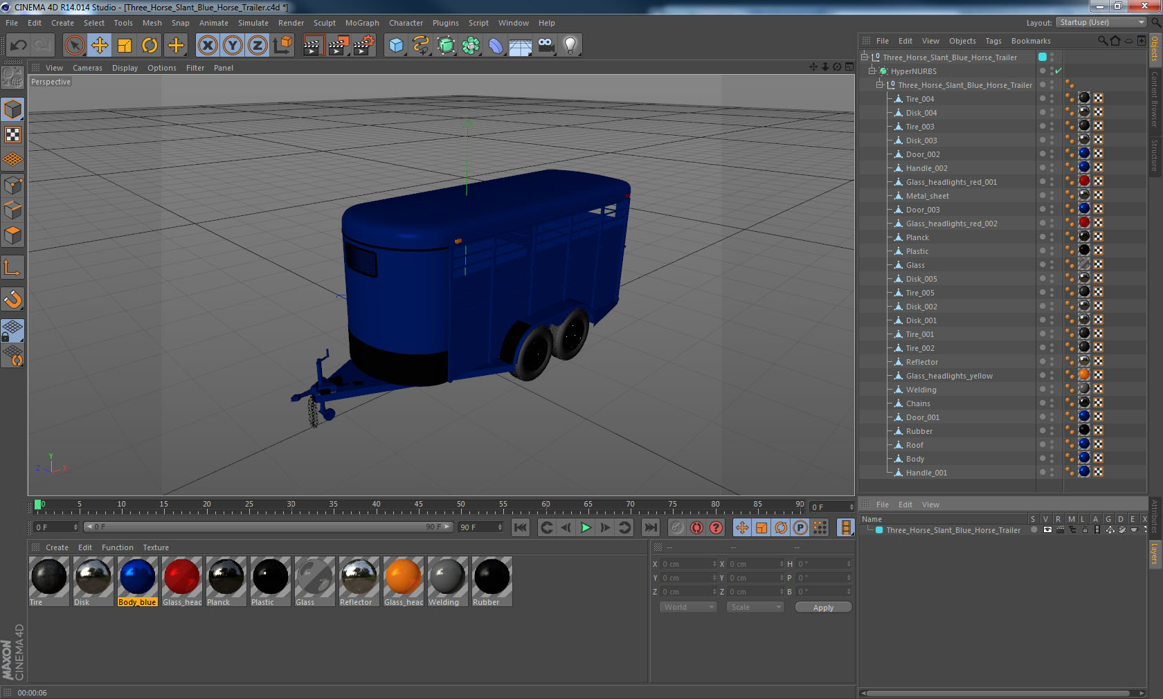Open the Mesh menu
The height and width of the screenshot is (699, 1163).
[152, 23]
